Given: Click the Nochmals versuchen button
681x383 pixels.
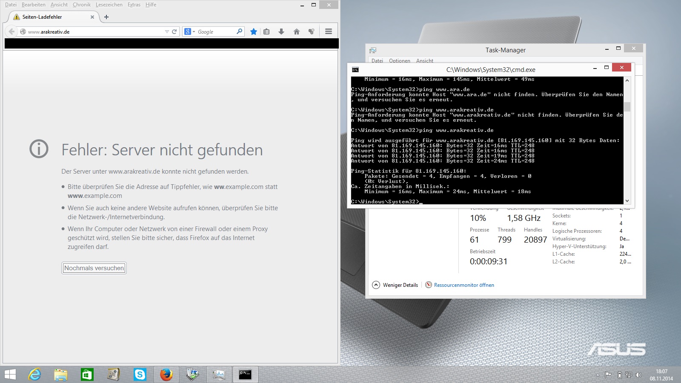Looking at the screenshot, I should 94,268.
